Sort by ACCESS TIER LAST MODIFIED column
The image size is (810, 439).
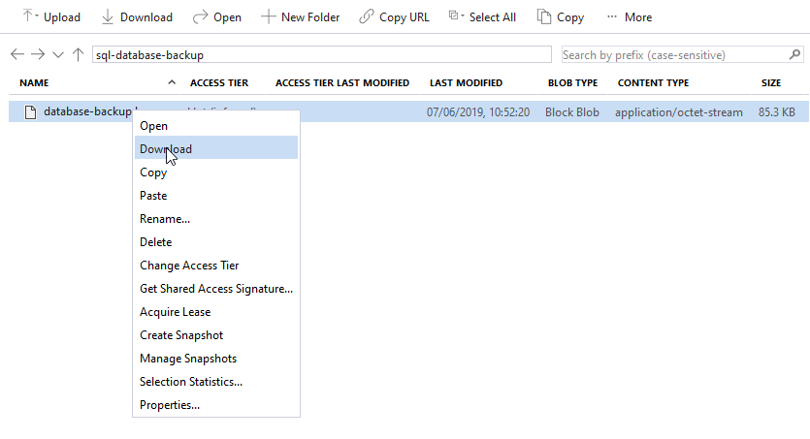tap(342, 82)
